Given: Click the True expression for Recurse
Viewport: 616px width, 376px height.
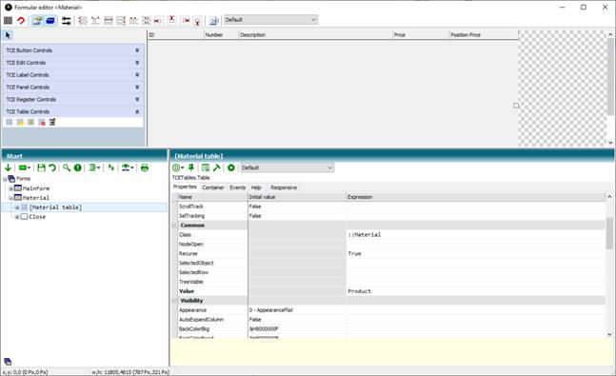Looking at the screenshot, I should (x=354, y=253).
